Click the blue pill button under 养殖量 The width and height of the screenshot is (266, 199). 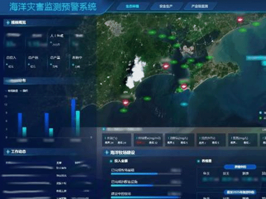click(x=240, y=167)
